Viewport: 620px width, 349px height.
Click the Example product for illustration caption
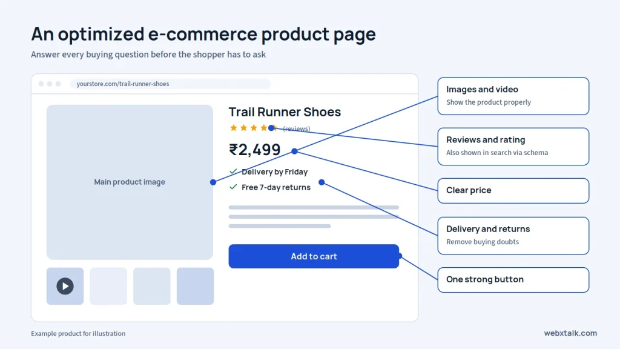coord(78,334)
